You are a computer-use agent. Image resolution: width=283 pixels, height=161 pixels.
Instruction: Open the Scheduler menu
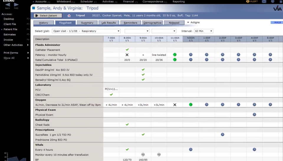(x=87, y=2)
